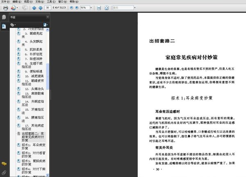Open the Find options dropdown arrow
Screen dimensions: 246x177
(x=135, y=8)
